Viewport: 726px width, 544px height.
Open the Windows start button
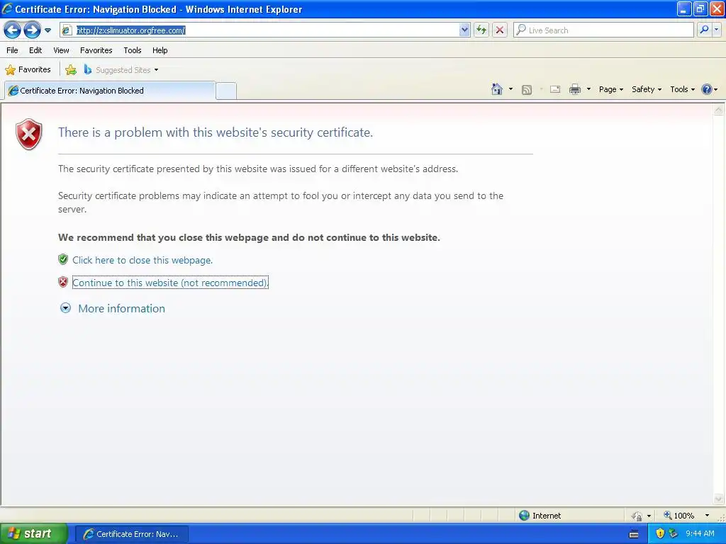33,534
